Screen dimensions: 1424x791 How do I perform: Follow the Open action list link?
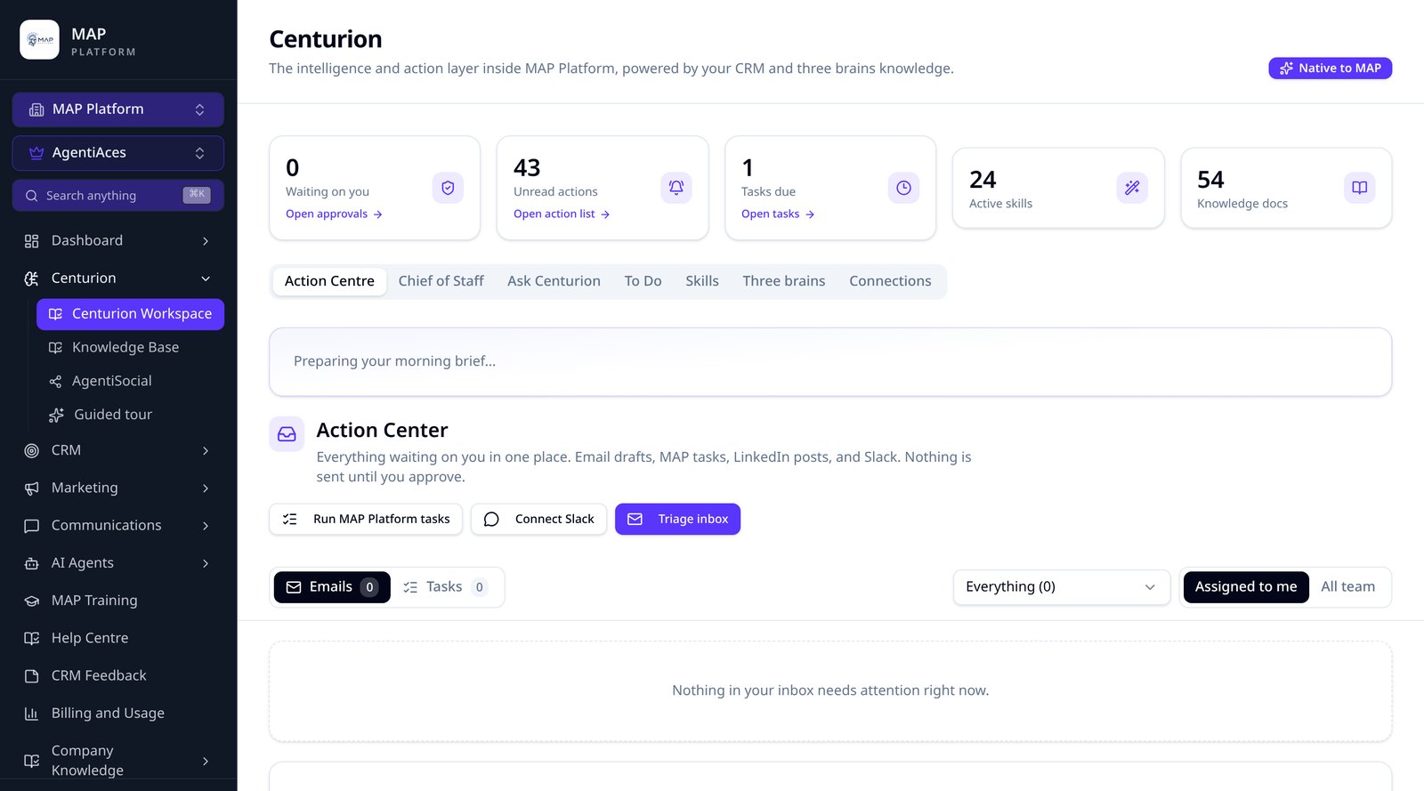(x=562, y=214)
